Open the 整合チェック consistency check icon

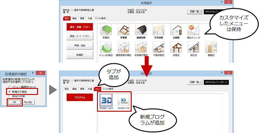point(193,30)
